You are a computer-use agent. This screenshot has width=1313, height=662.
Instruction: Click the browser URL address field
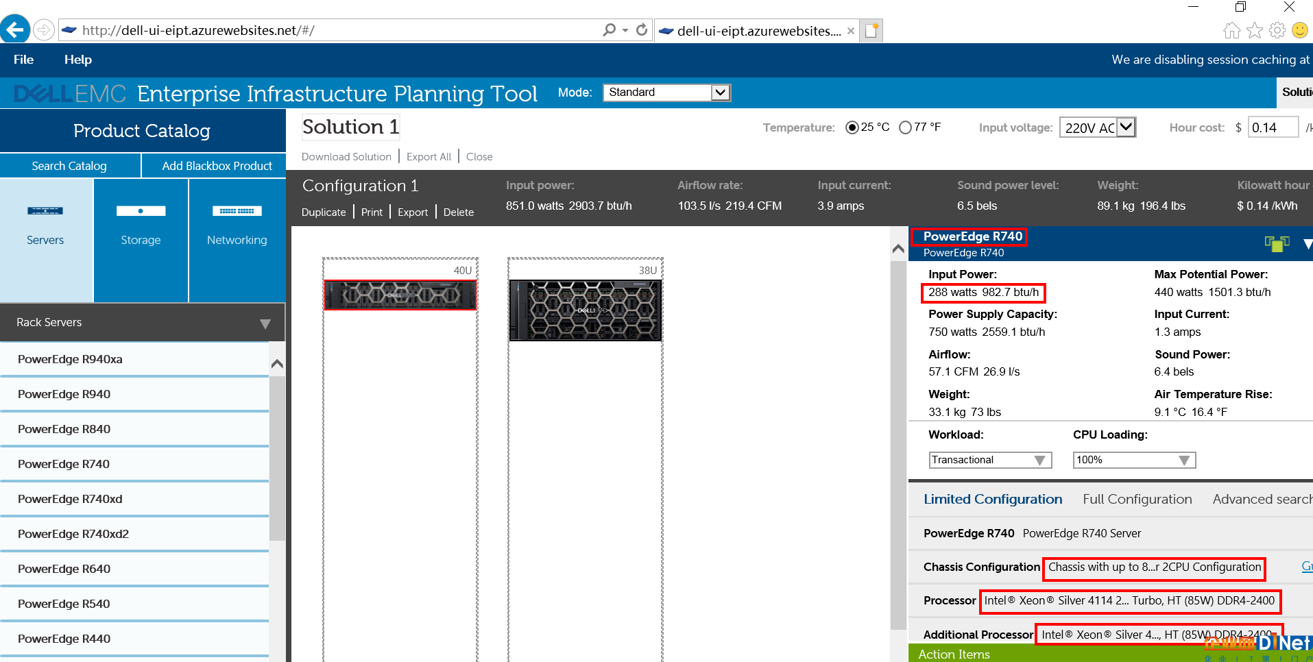pyautogui.click(x=329, y=30)
